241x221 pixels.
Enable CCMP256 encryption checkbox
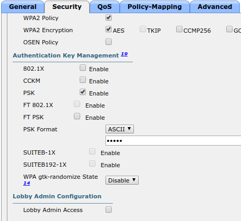179,29
